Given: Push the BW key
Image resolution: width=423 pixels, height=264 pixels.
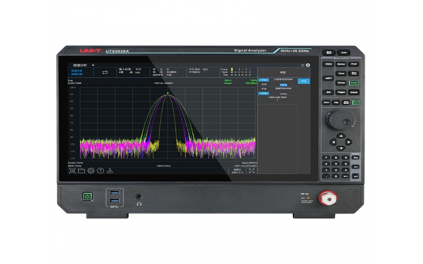Looking at the screenshot, I should click(x=328, y=92).
